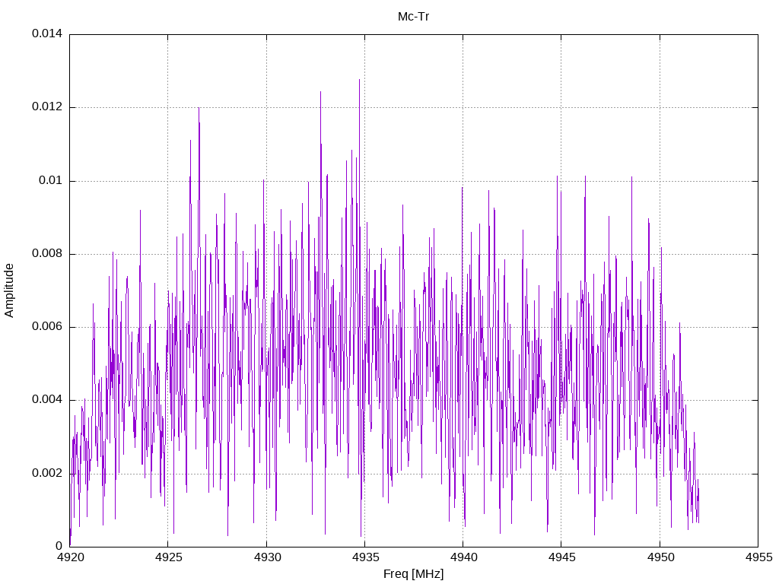This screenshot has width=779, height=584.
Task: Click the 0.002 y-axis tick label
Action: click(x=47, y=473)
